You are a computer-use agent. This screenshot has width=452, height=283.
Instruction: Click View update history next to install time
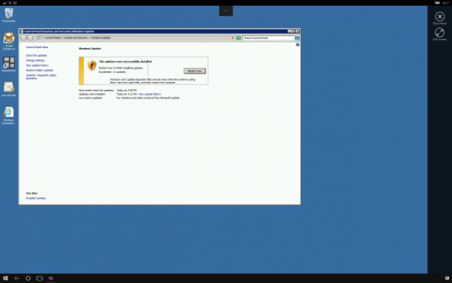click(150, 95)
